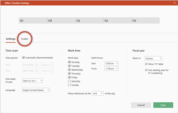The width and height of the screenshot is (178, 113).
Task: Click the Q1 segment in timescale preview
Action: click(89, 20)
